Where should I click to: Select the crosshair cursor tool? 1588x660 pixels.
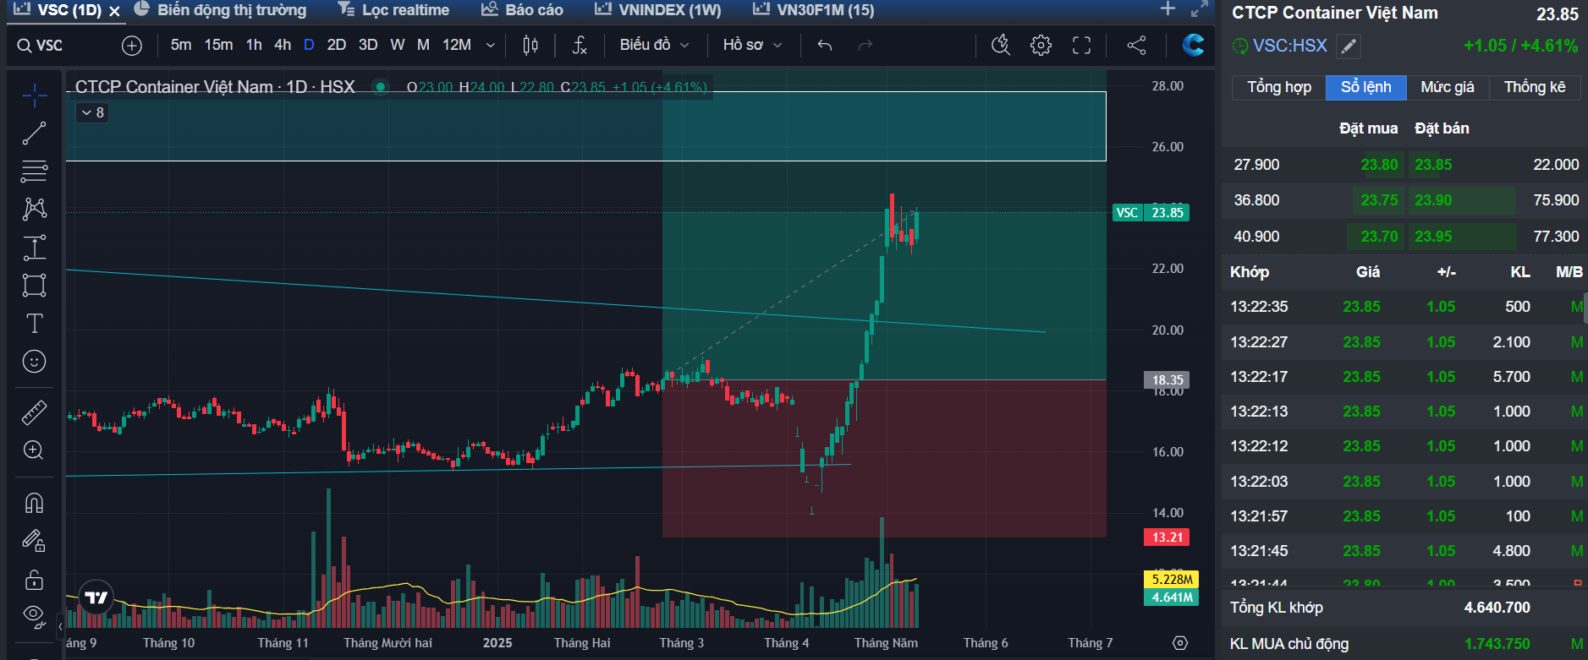(x=35, y=95)
